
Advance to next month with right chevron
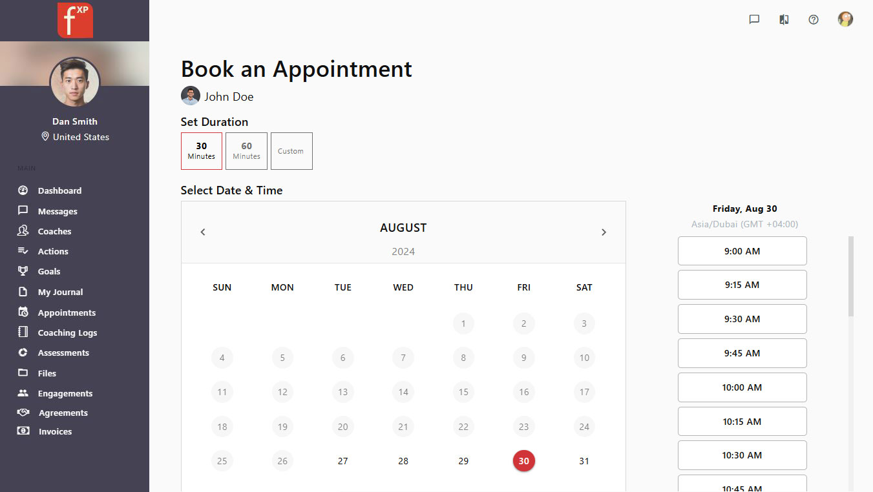[604, 232]
